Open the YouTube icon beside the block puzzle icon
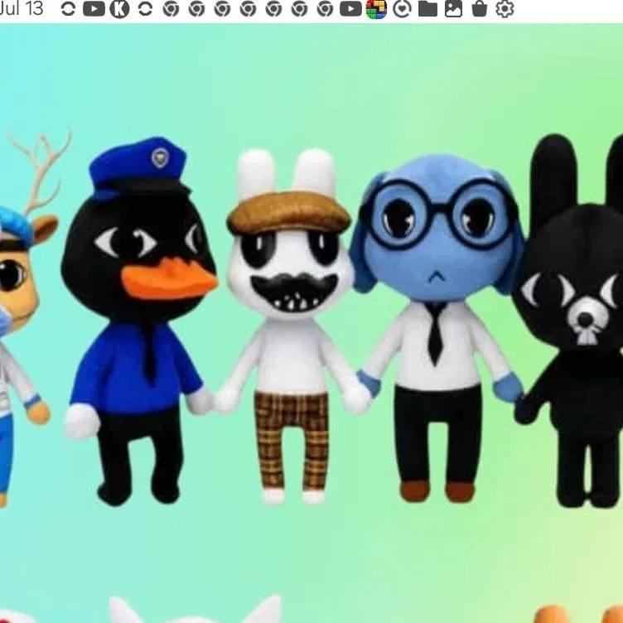 tap(350, 9)
